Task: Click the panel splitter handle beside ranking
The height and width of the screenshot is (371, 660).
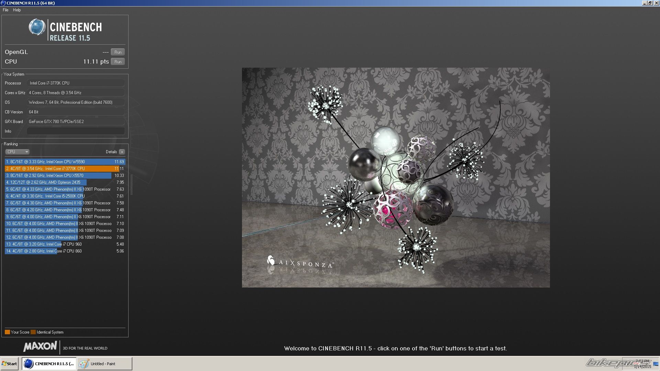Action: click(x=131, y=184)
